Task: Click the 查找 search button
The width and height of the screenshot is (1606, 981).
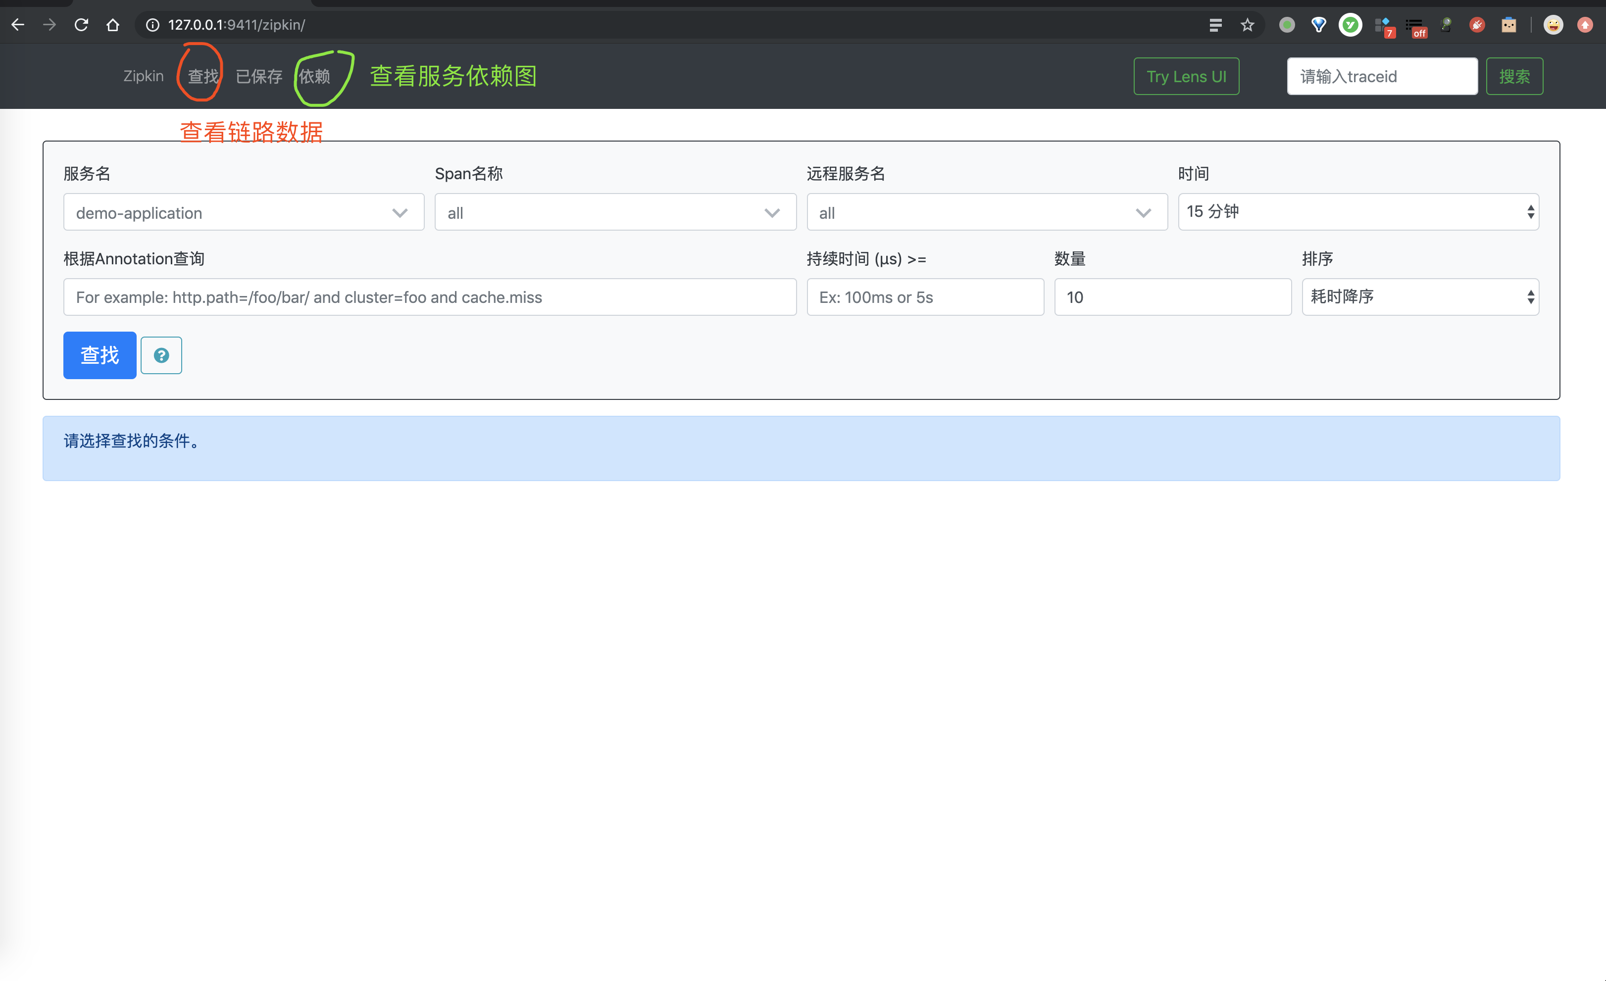Action: pos(100,354)
